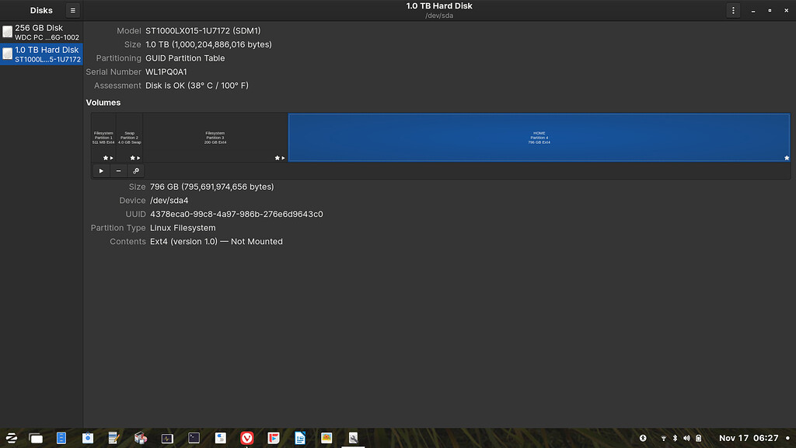Screen dimensions: 796x448
Task: Open the drive options three-dot menu
Action: (733, 10)
